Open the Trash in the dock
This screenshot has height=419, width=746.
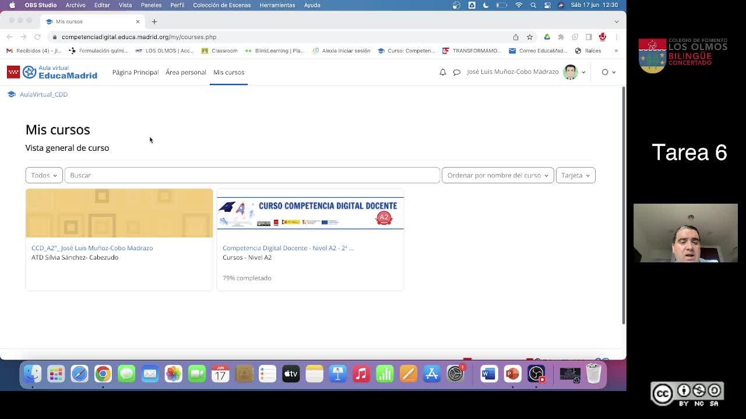tap(593, 374)
